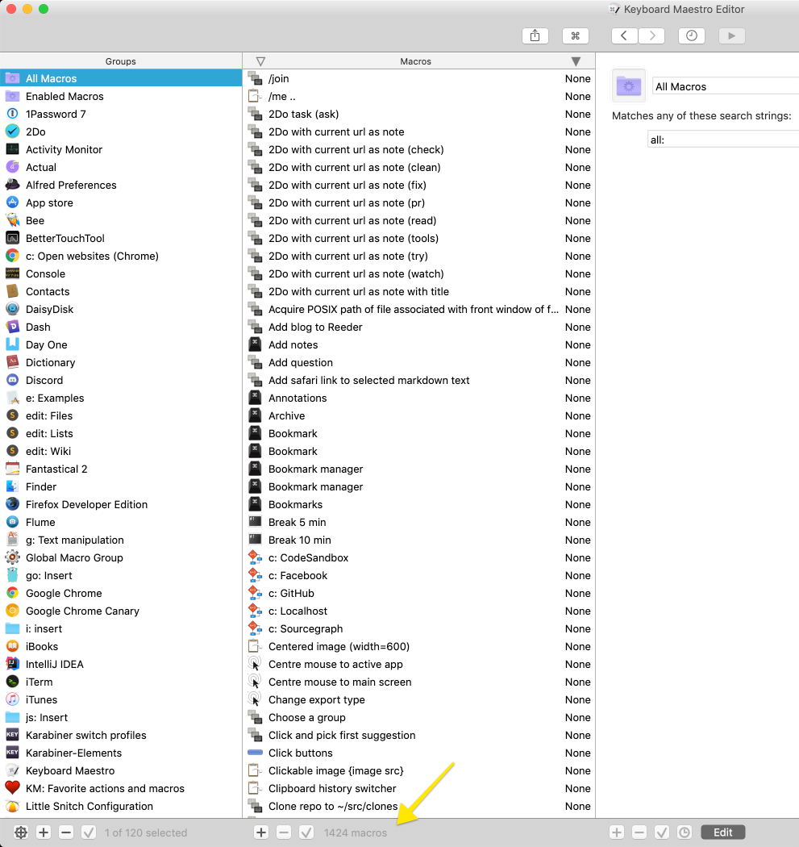Select the 'Break 10 min' macro
The height and width of the screenshot is (847, 799).
click(x=419, y=540)
